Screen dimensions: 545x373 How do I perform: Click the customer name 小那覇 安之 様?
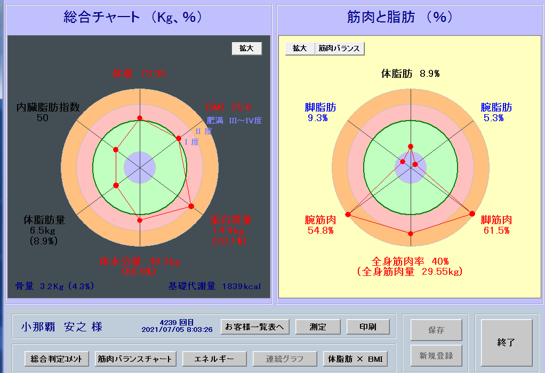click(x=62, y=327)
